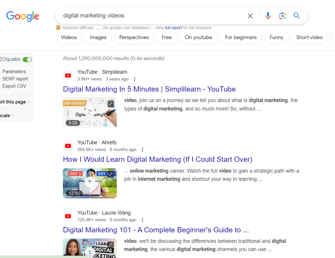Select the Images filter chip
335x258 pixels.
98,37
